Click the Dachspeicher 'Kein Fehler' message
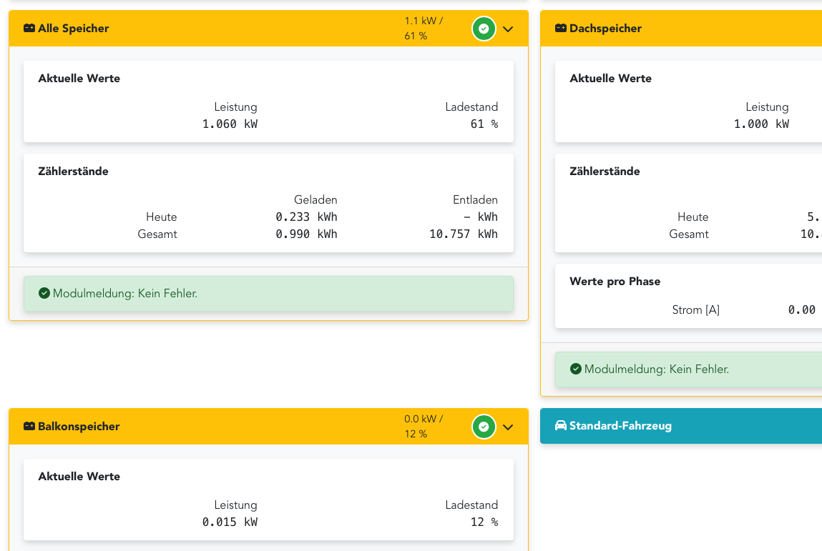 click(x=657, y=369)
